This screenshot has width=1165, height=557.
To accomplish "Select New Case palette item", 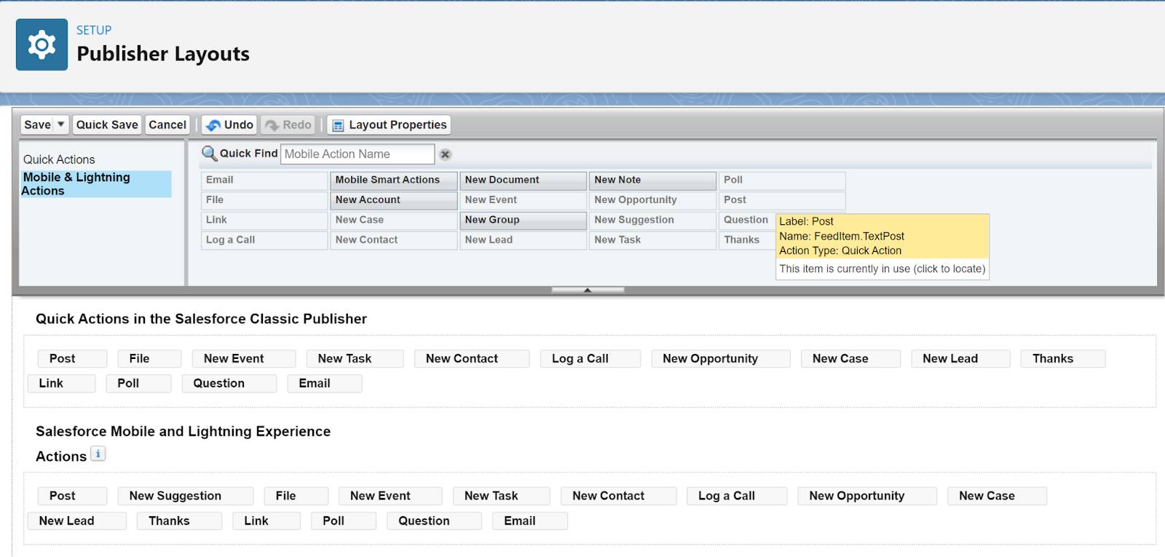I will (x=394, y=220).
